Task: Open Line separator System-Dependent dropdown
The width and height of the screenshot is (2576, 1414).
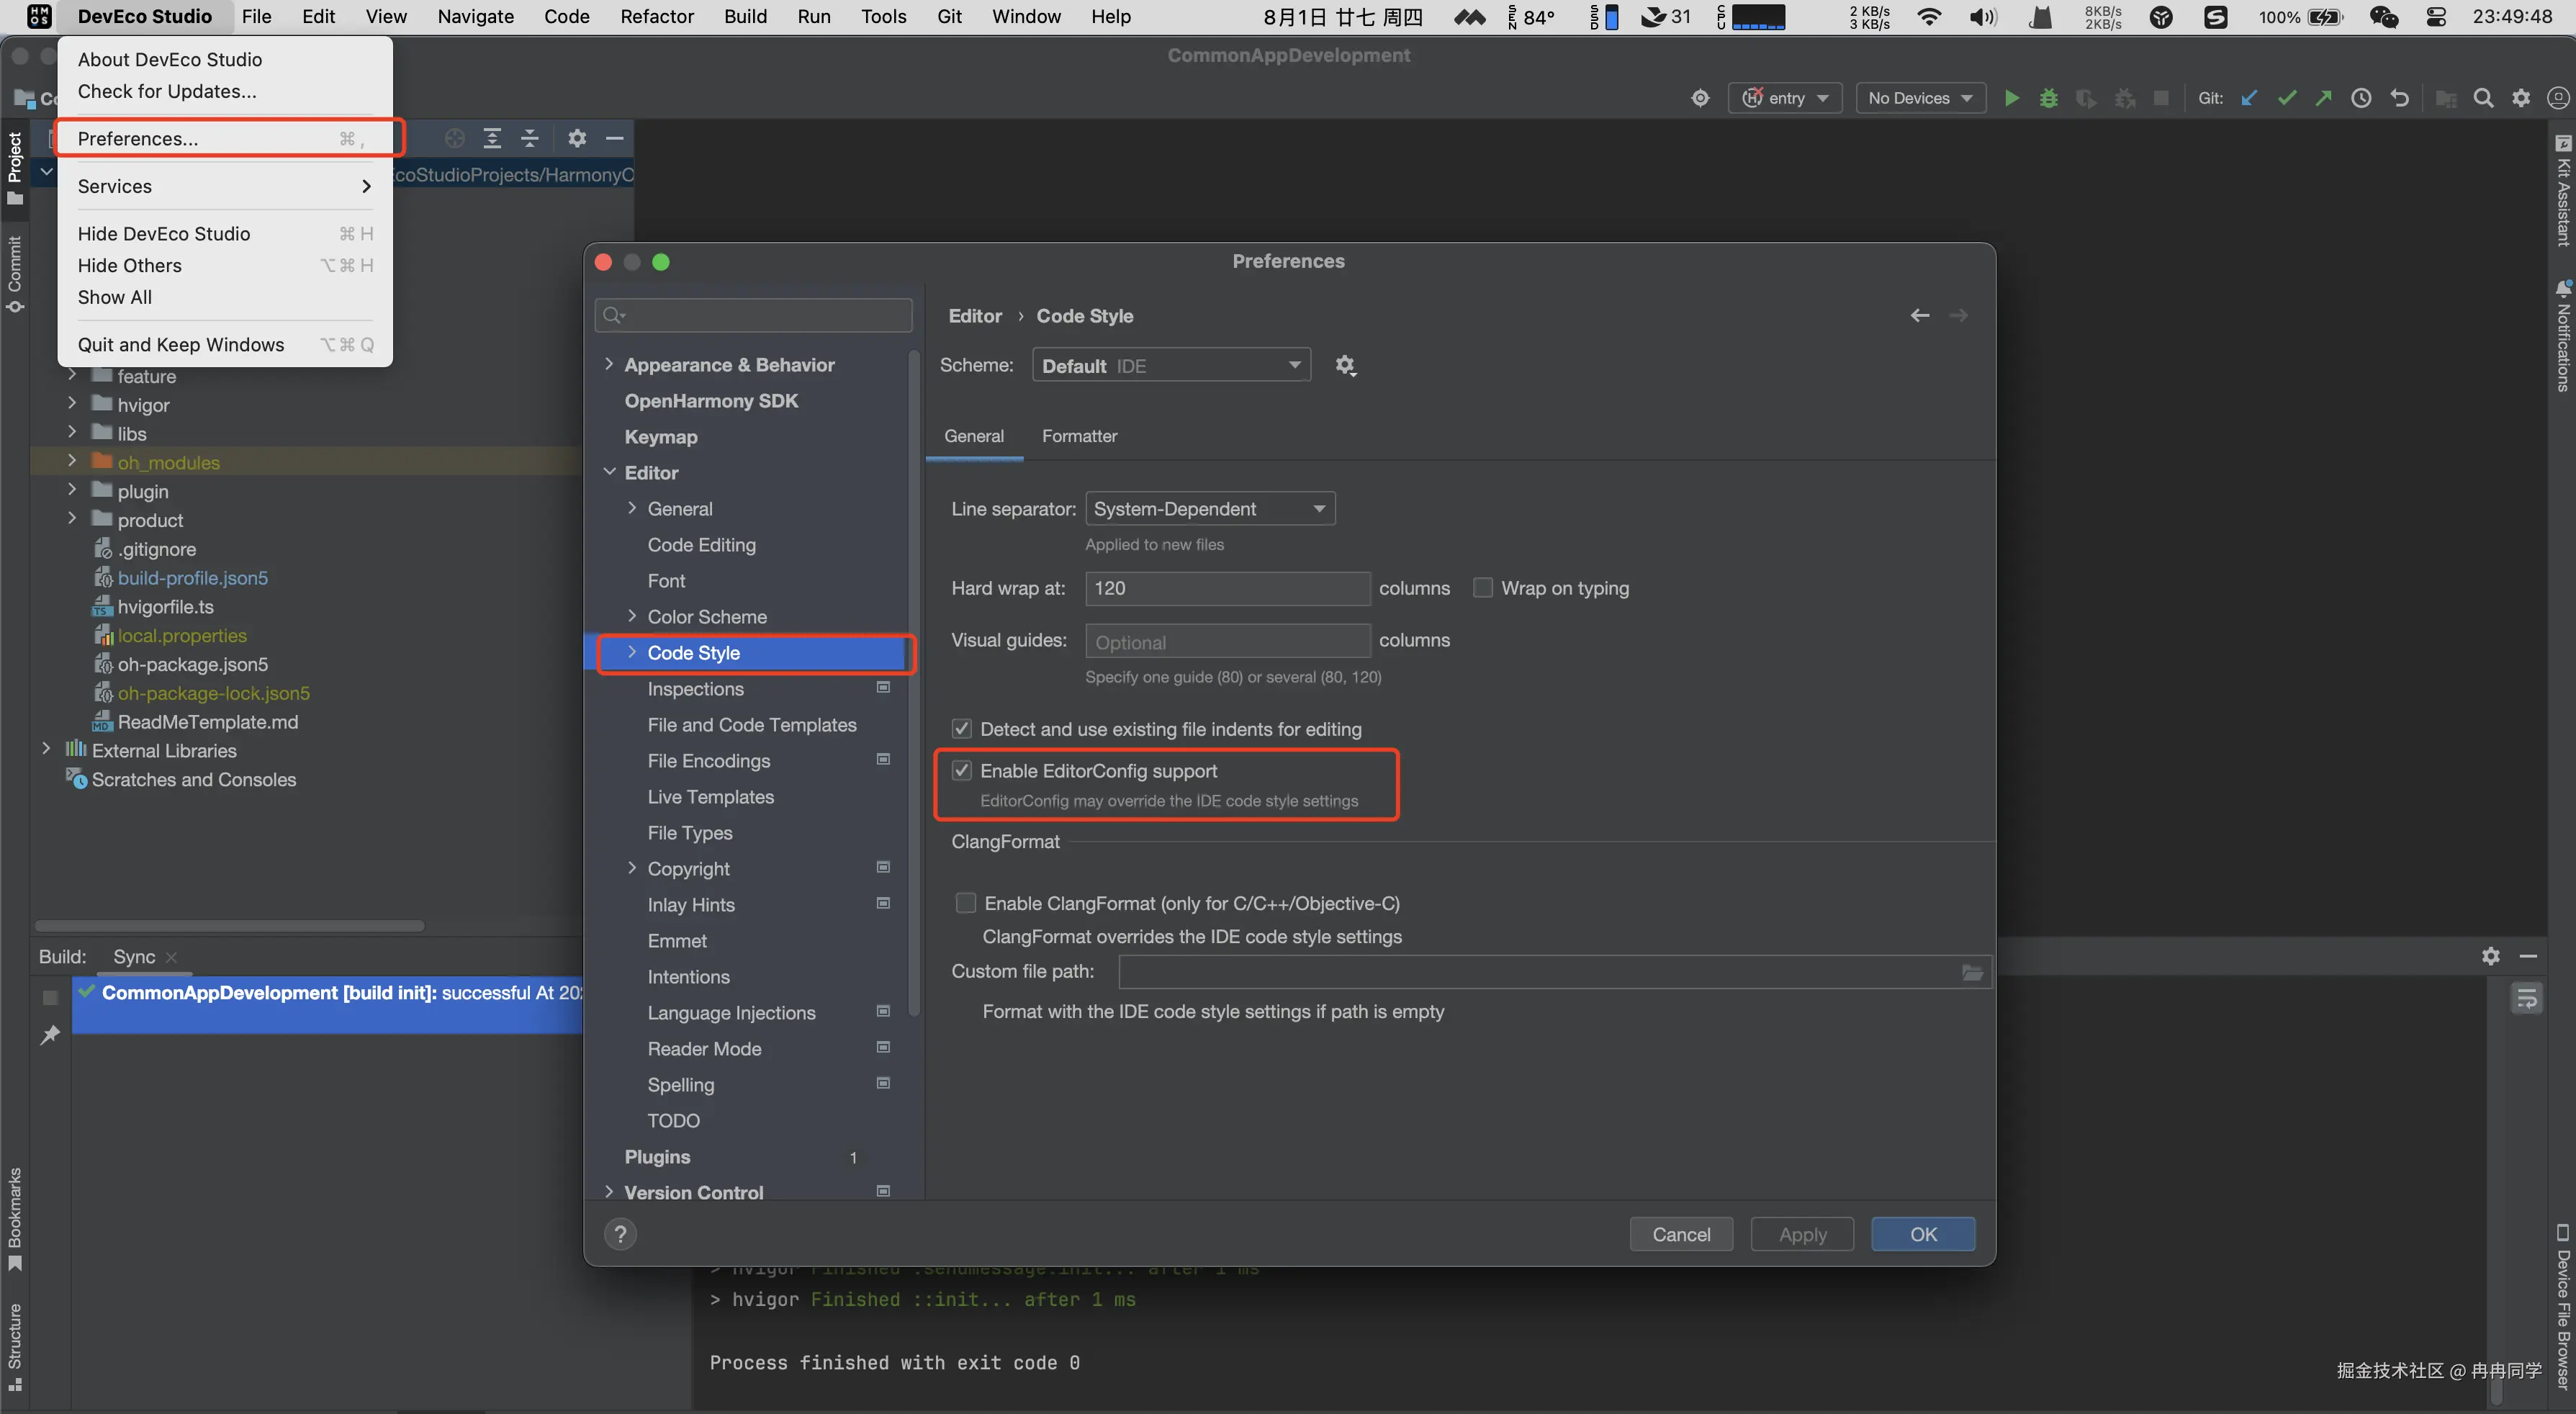Action: point(1210,509)
